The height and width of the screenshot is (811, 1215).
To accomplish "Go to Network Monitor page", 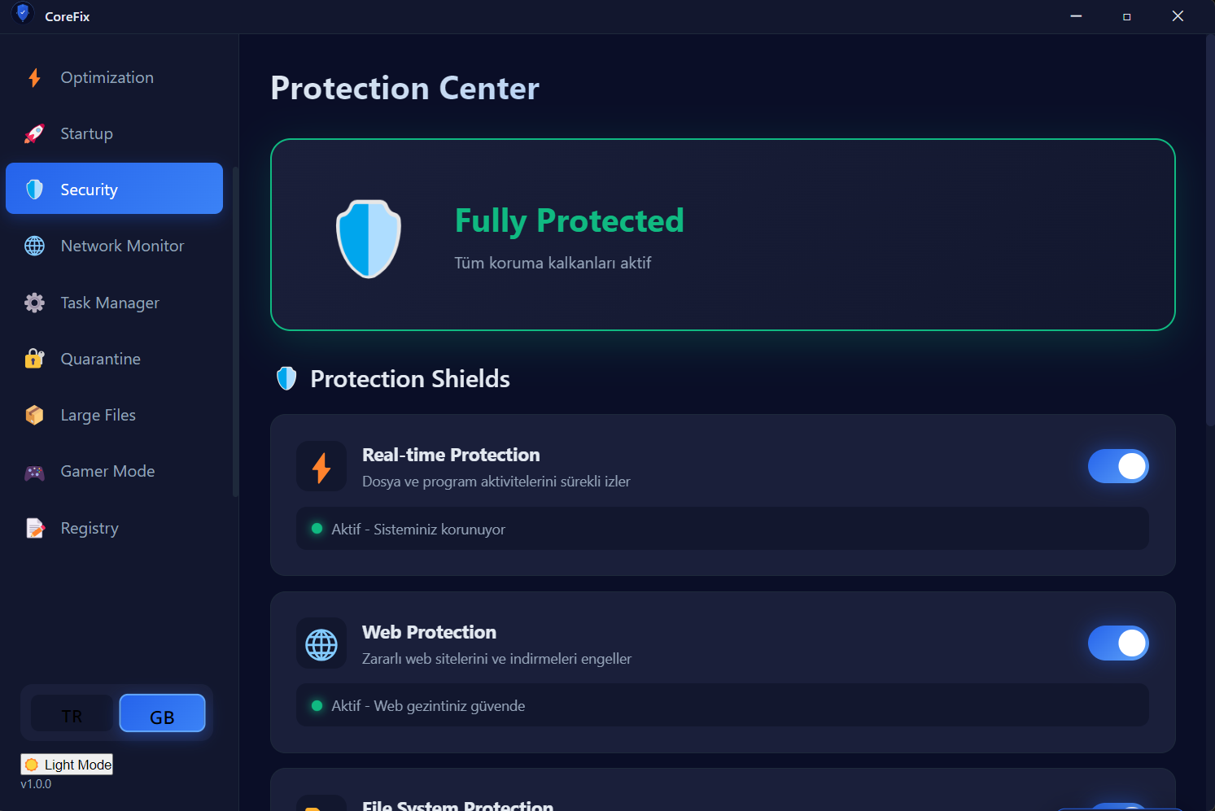I will click(x=122, y=246).
